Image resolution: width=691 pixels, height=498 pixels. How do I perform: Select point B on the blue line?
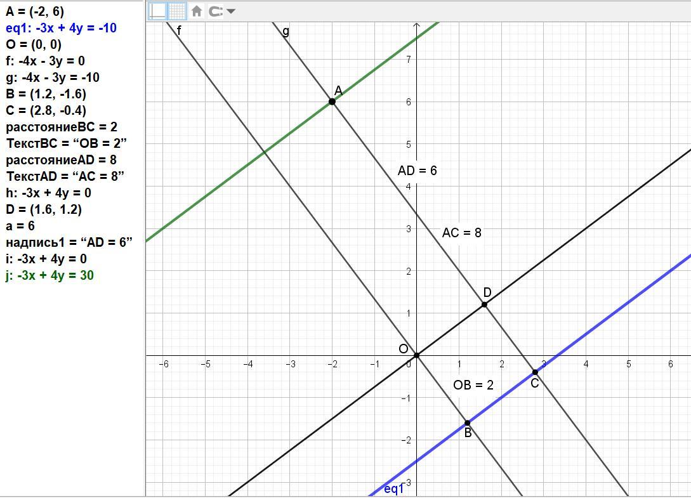[x=468, y=423]
